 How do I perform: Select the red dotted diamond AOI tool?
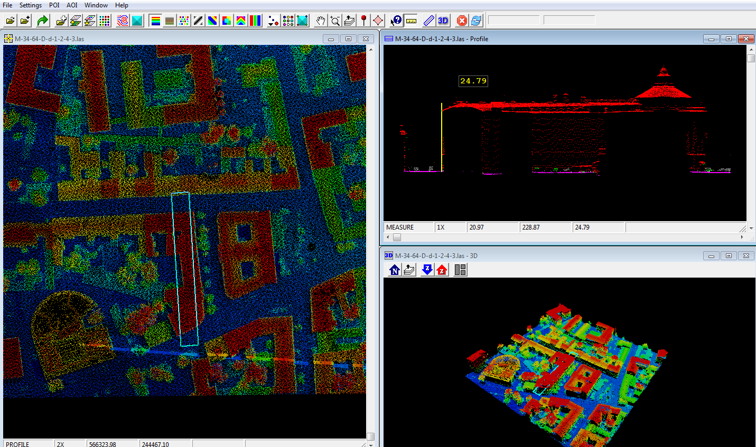coord(378,21)
